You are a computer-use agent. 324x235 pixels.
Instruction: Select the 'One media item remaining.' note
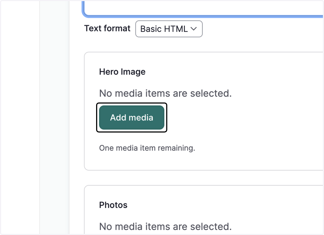pos(147,148)
